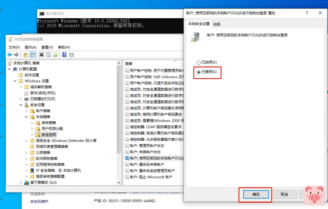Click the 确定 button
This screenshot has width=328, height=209.
click(x=256, y=194)
